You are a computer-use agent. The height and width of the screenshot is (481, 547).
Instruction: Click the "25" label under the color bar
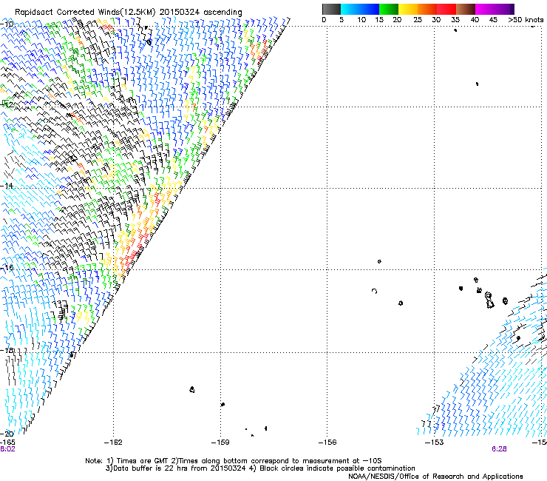click(418, 20)
